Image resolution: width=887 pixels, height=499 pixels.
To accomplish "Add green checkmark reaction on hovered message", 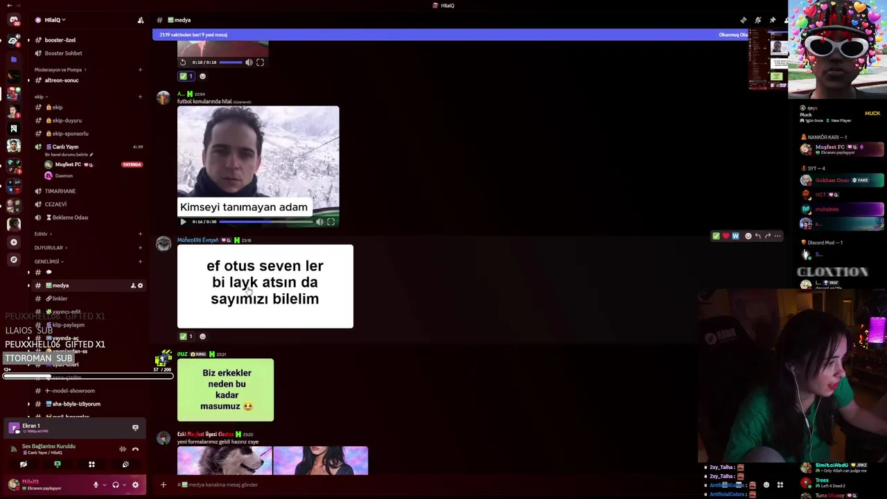I will tap(716, 236).
